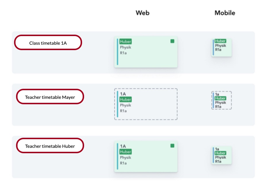Click Huber tag in Class 1A web card
The image size is (262, 185).
pos(125,42)
